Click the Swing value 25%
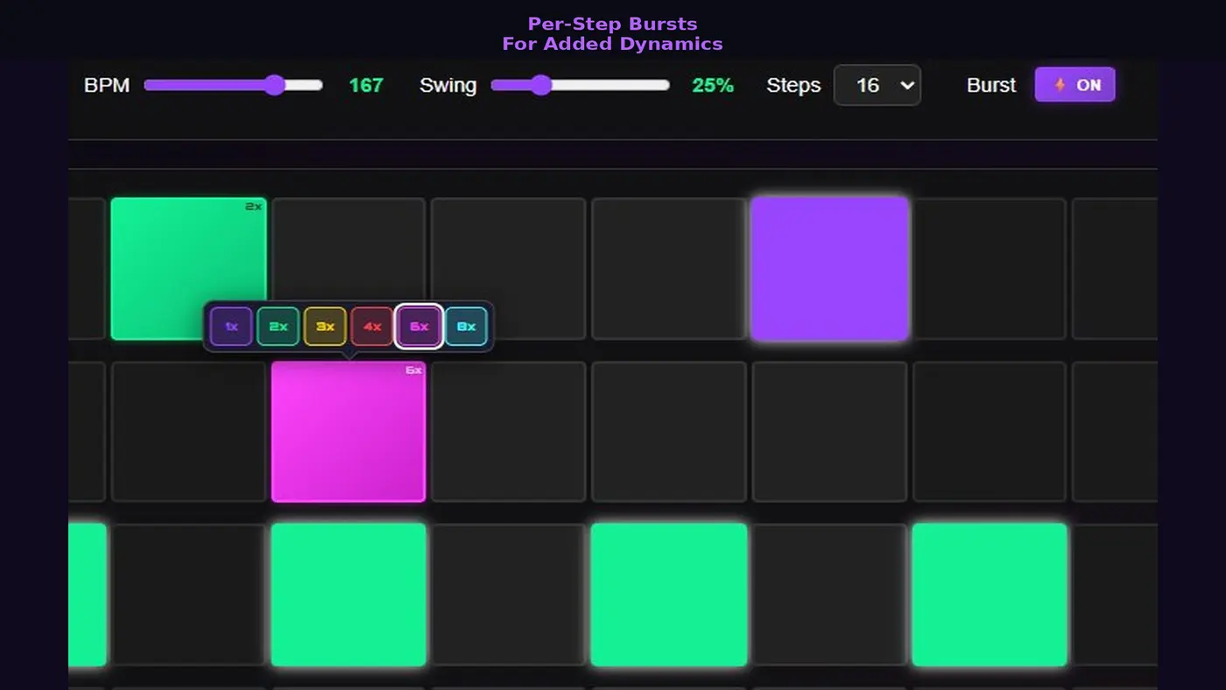 tap(713, 85)
